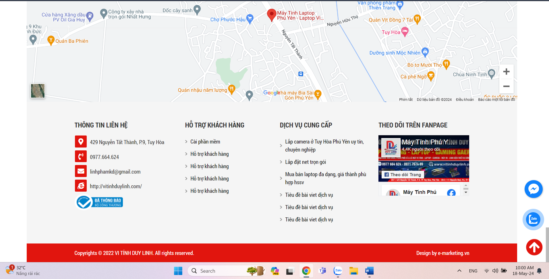549x279 pixels.
Task: Click the Theo dõi Trang follow button
Action: [x=403, y=174]
